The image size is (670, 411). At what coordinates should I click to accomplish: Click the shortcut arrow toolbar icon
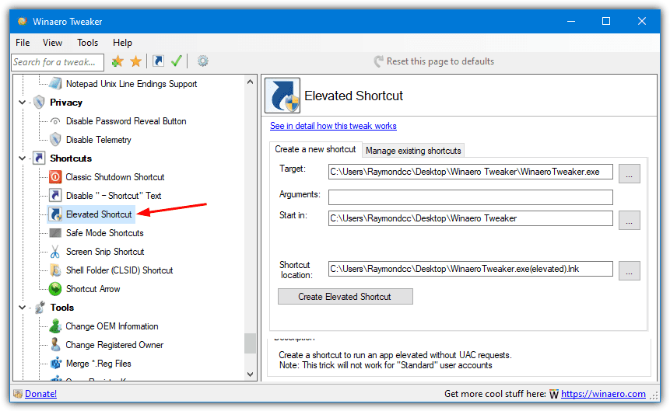click(158, 61)
